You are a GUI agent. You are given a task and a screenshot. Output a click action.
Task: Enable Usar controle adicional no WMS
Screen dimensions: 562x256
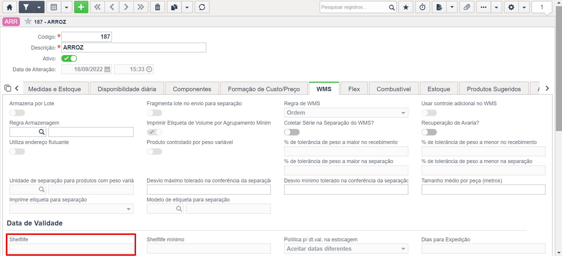[429, 113]
